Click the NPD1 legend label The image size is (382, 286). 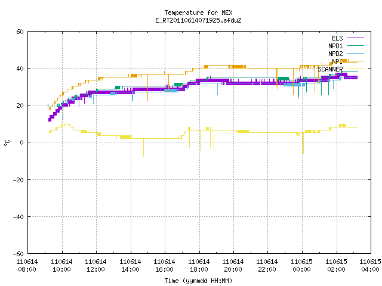coord(335,46)
